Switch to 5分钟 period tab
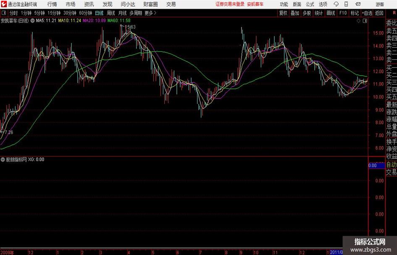Screen dimensions: 397x255 tap(39, 13)
